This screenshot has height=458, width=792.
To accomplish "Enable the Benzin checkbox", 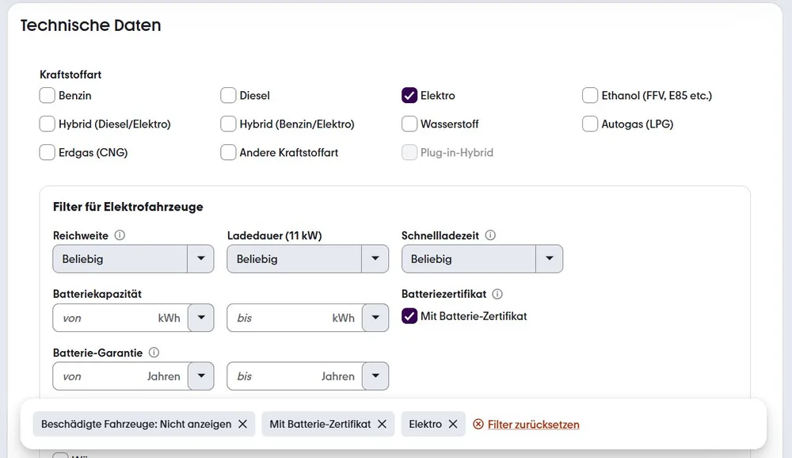I will [x=47, y=95].
